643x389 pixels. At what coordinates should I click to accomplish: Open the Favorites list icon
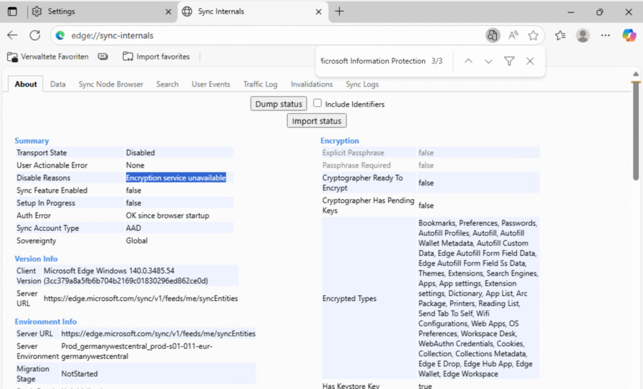560,36
